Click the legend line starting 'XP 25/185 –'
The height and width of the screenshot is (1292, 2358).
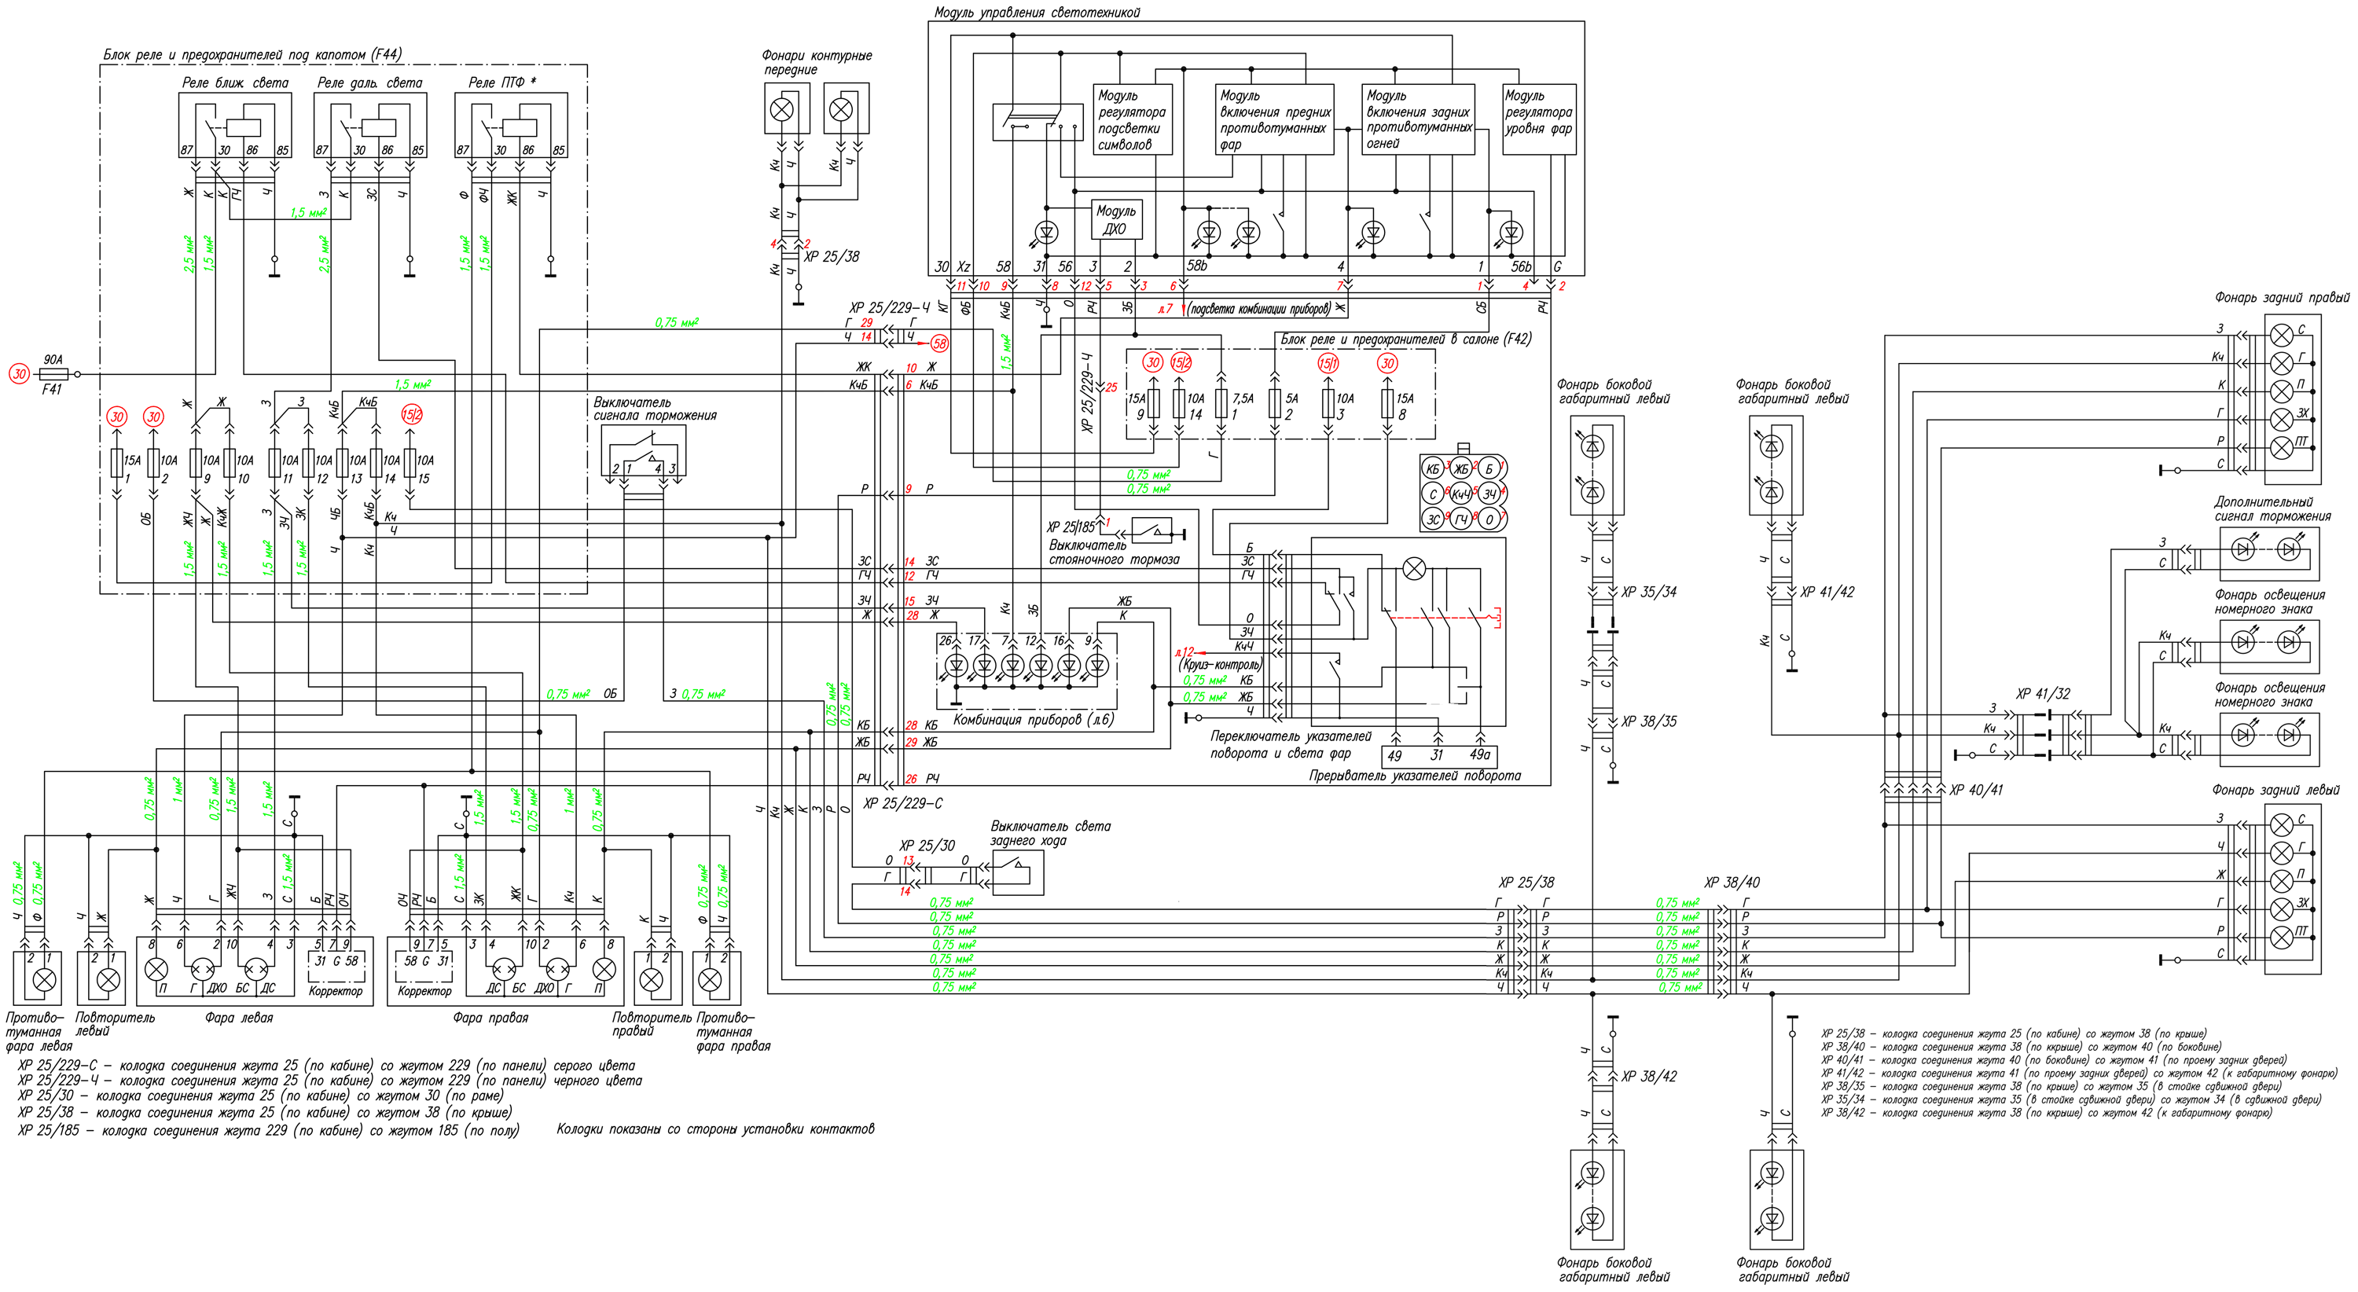point(268,1131)
